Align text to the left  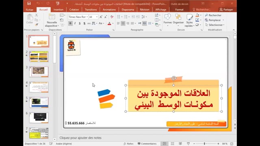click(x=118, y=24)
